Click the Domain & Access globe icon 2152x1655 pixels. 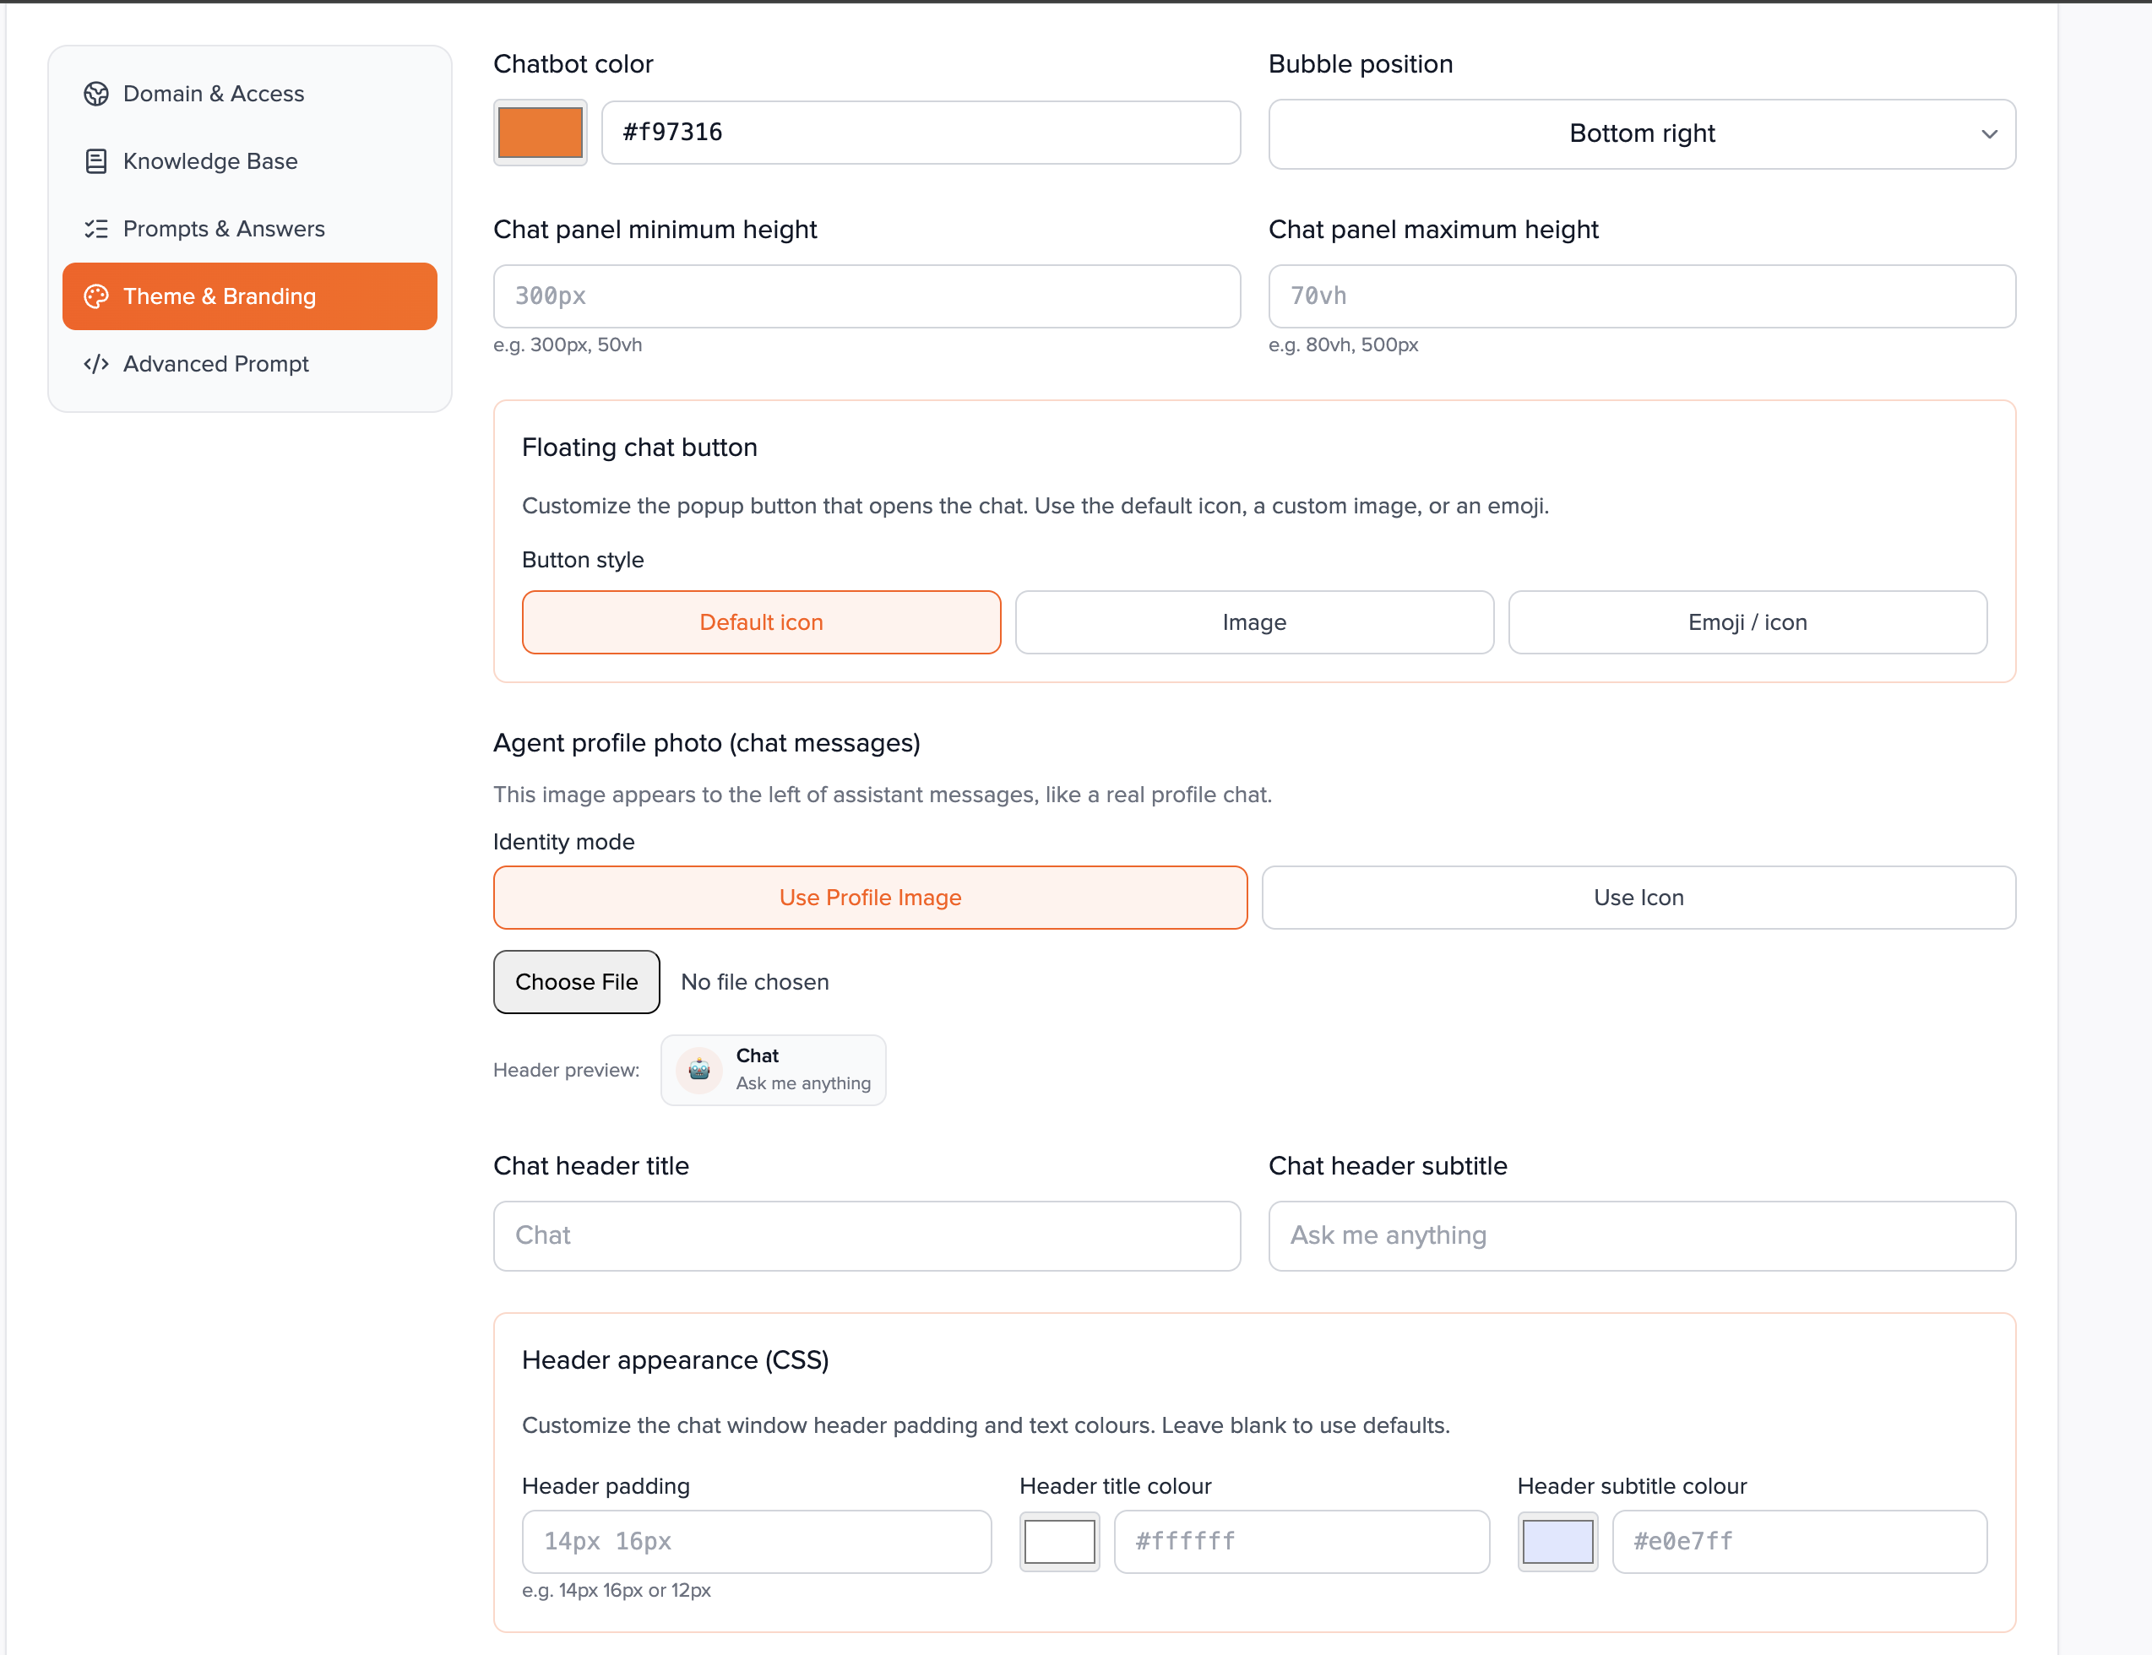pyautogui.click(x=95, y=94)
